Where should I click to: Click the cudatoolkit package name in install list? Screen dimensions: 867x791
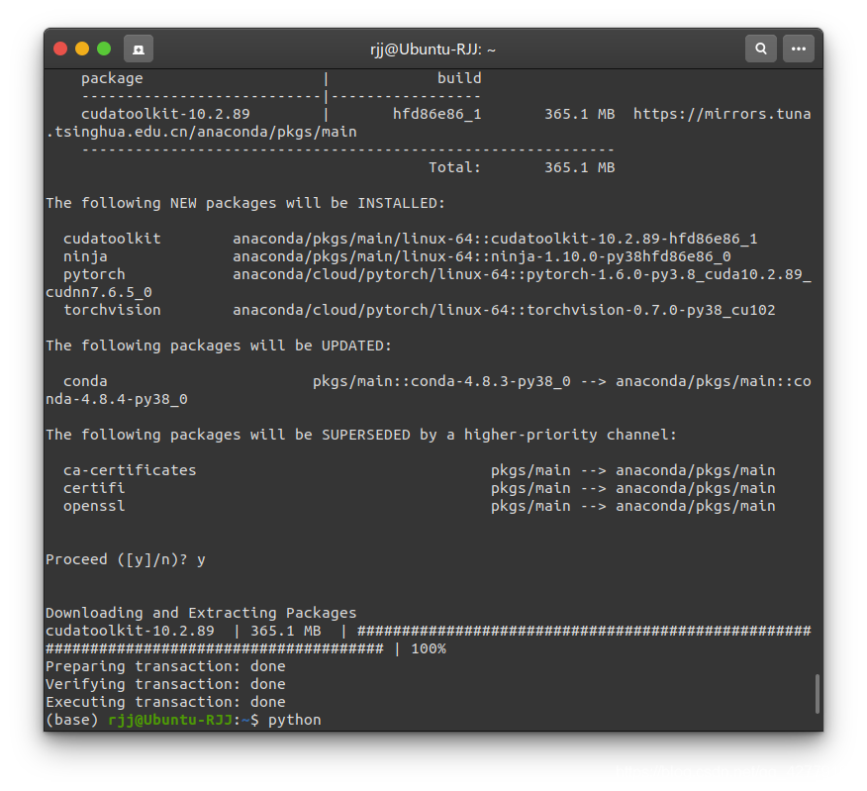point(112,239)
